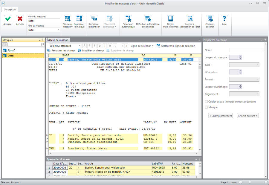The width and height of the screenshot is (269, 185).
Task: Select the Éditeur de masque tab
Action: 58,40
